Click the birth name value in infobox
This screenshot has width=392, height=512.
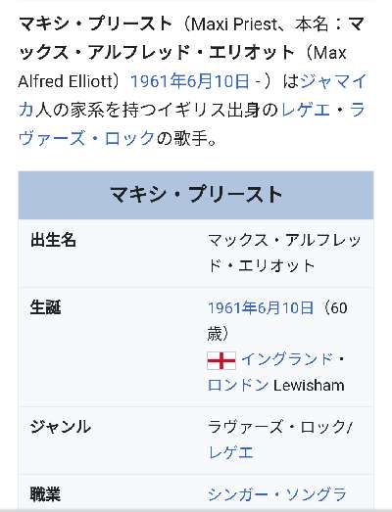[x=284, y=253]
